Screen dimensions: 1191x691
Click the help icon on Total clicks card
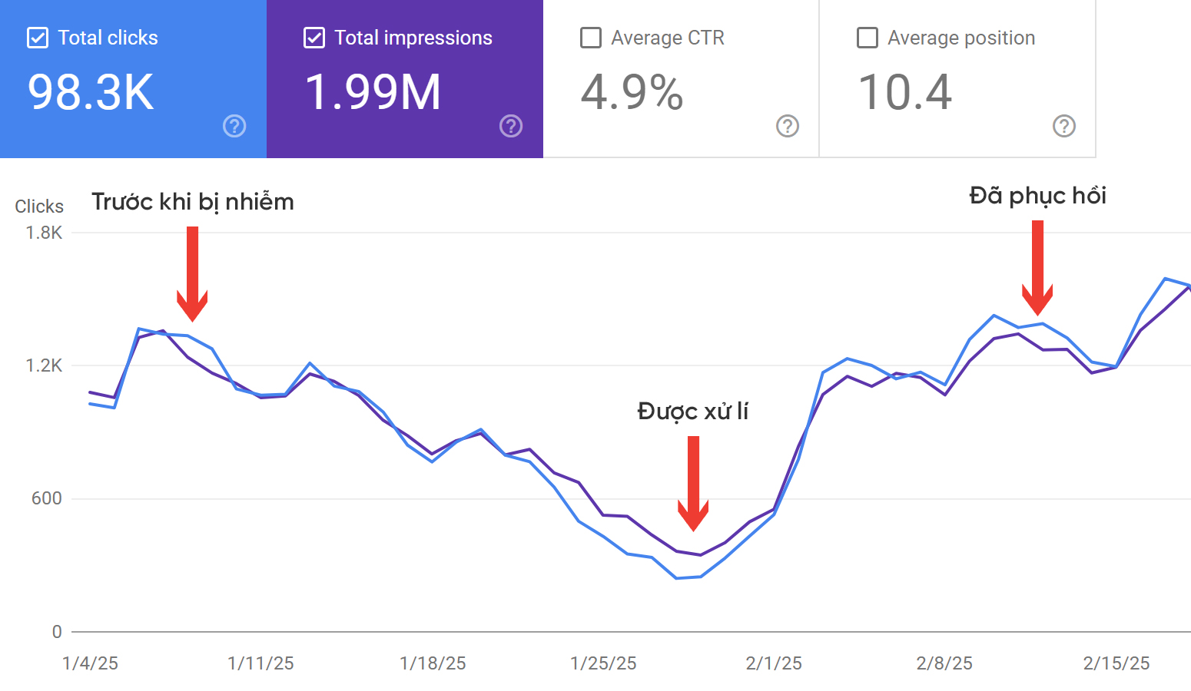click(x=234, y=126)
